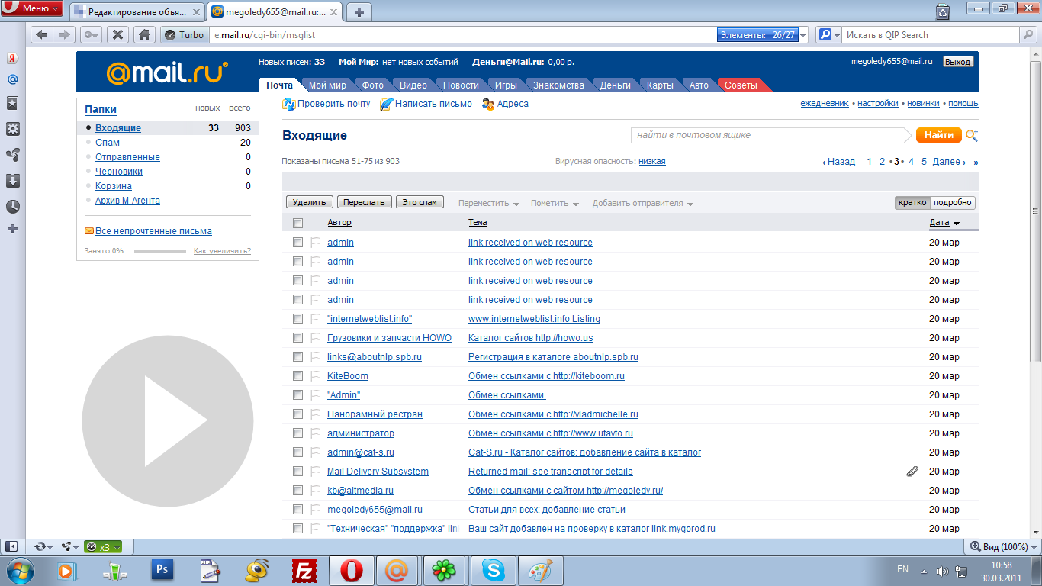
Task: Open attachment paperclip on Returned mail
Action: (x=912, y=472)
